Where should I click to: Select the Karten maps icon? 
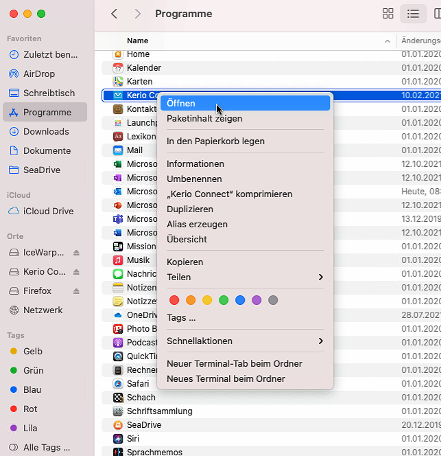[x=118, y=82]
